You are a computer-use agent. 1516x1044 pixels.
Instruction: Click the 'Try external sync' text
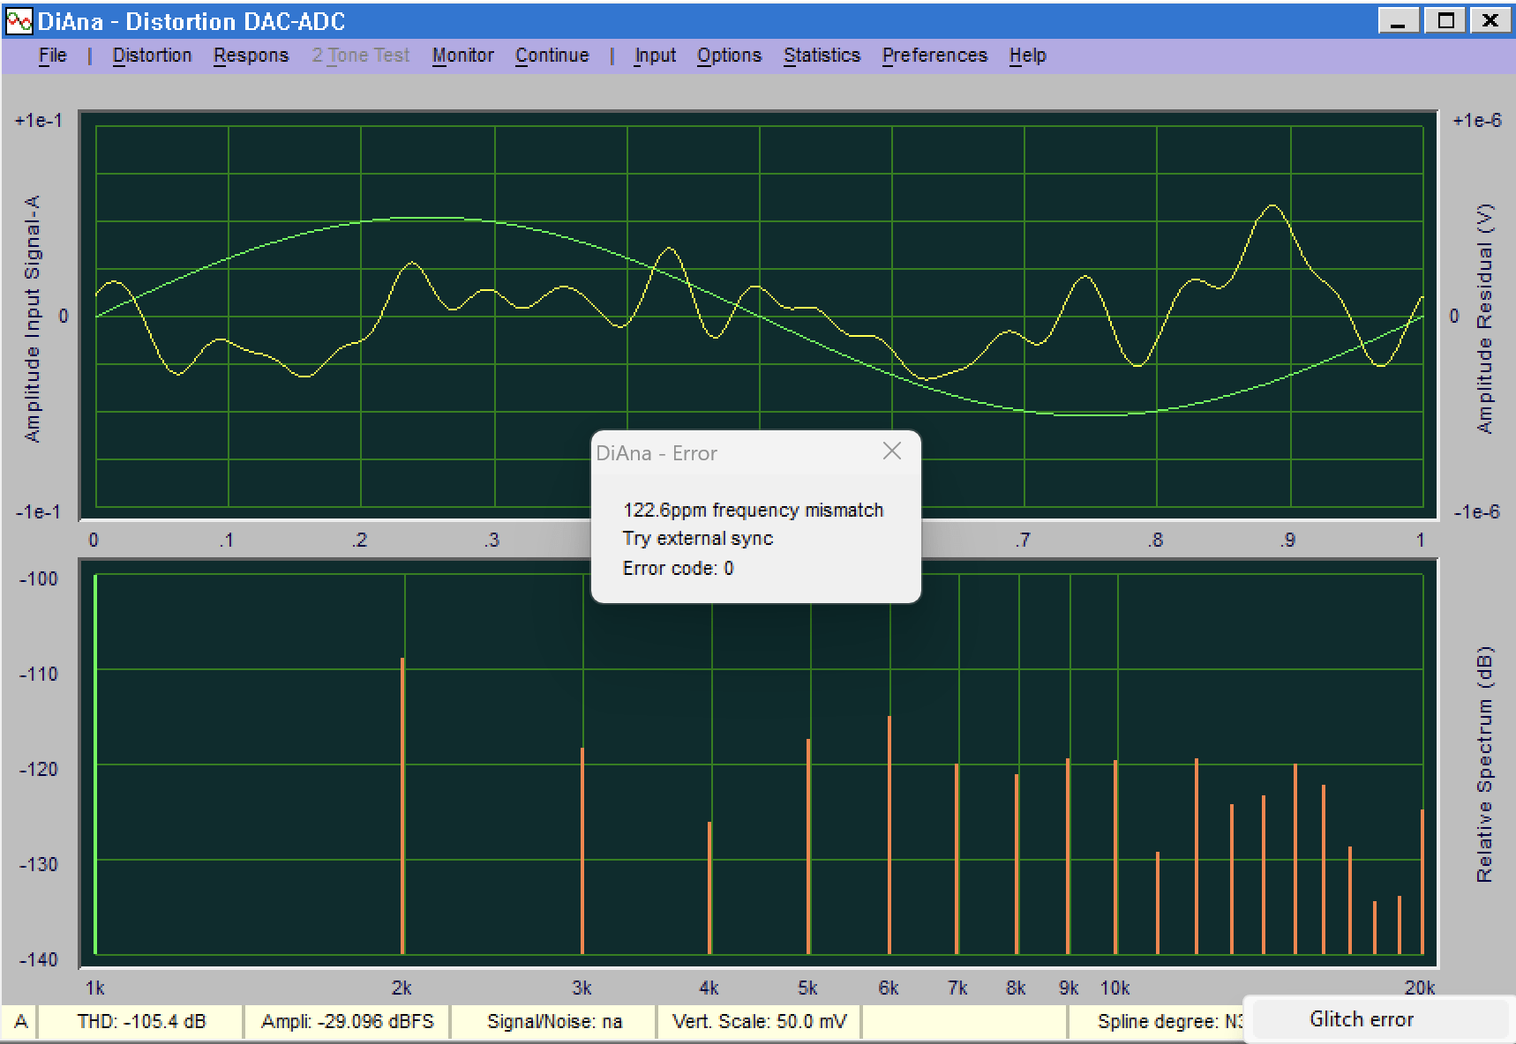pyautogui.click(x=697, y=539)
